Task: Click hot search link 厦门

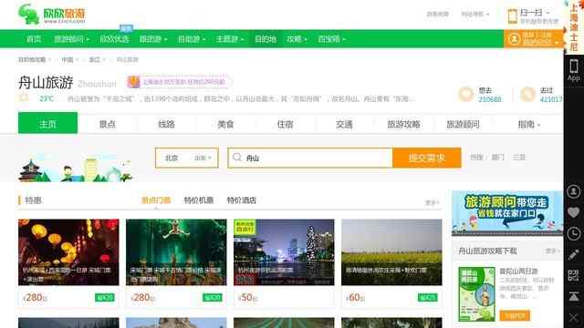Action: pos(497,158)
